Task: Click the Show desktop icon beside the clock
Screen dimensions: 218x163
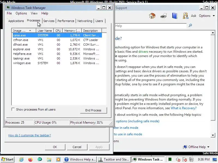Action: [215, 159]
